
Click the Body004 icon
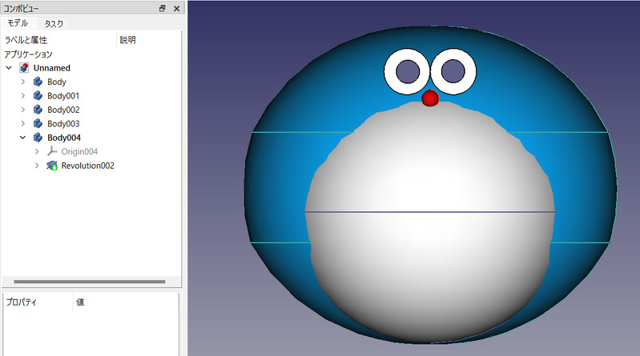tap(38, 138)
